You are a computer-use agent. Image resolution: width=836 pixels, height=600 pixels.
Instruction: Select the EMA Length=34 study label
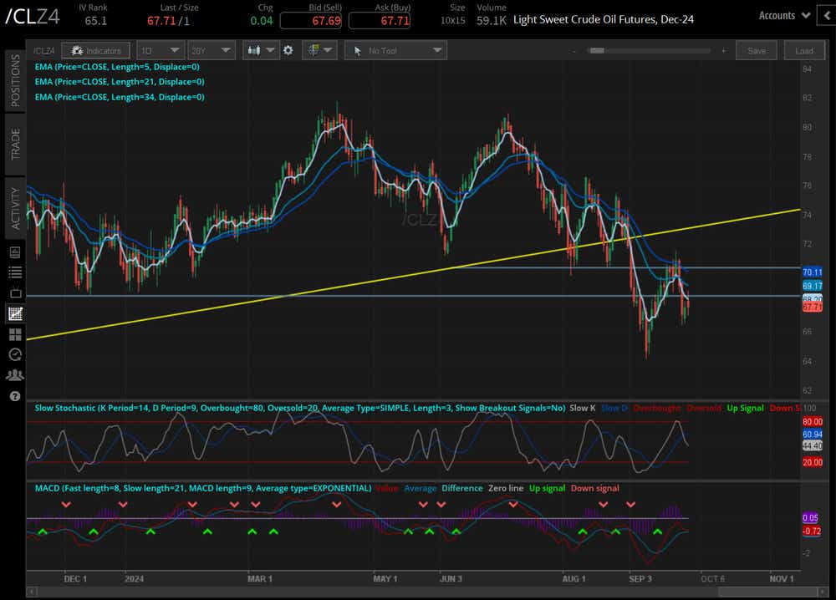point(120,97)
